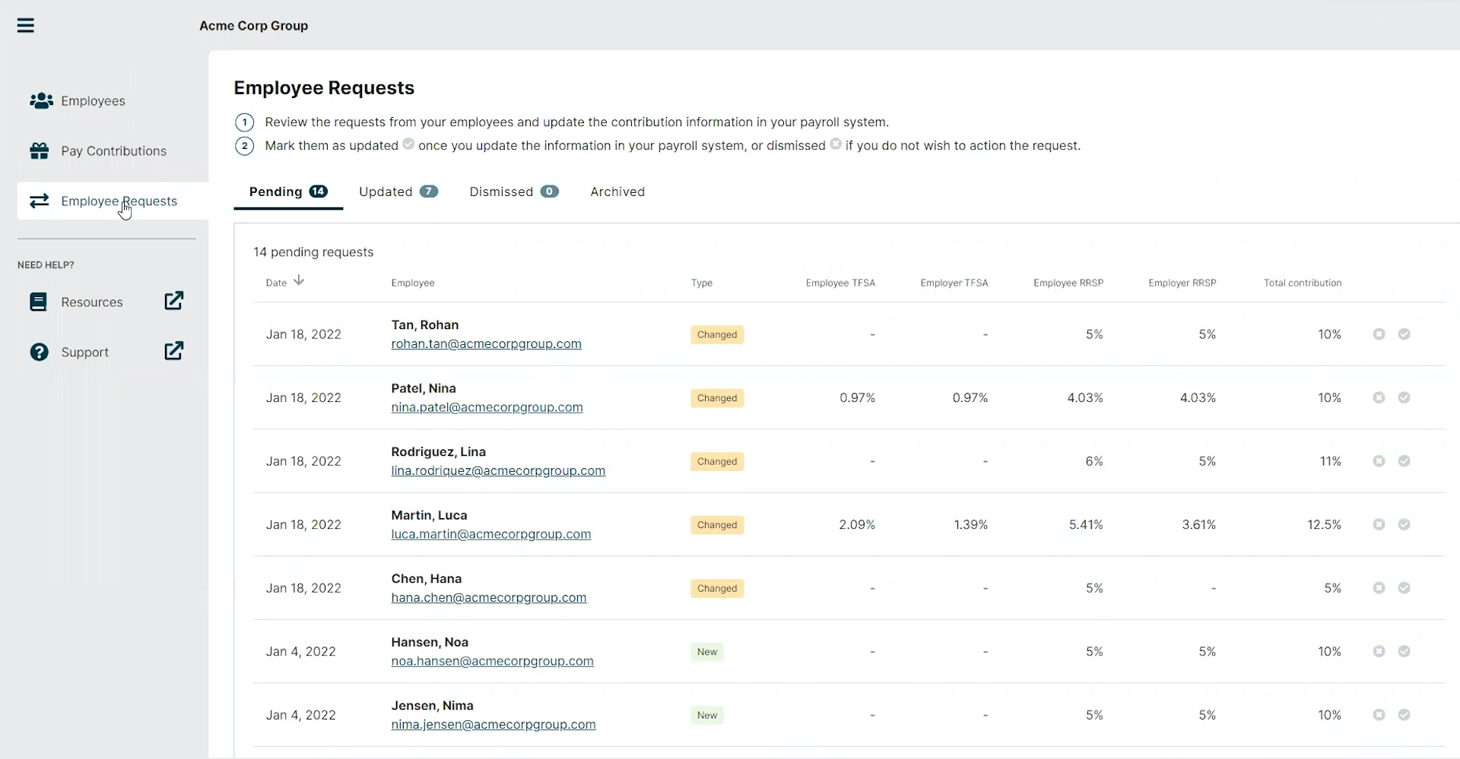1460x759 pixels.
Task: Click the New badge for Hansen, Noa
Action: pyautogui.click(x=707, y=652)
